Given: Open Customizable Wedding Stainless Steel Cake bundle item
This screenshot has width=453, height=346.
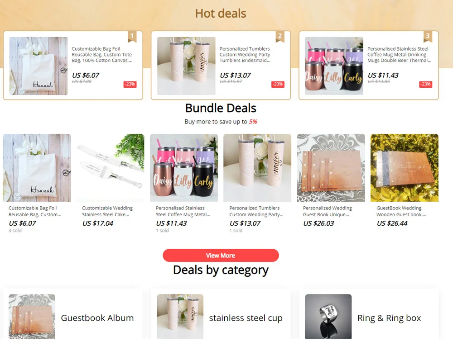Looking at the screenshot, I should [107, 211].
